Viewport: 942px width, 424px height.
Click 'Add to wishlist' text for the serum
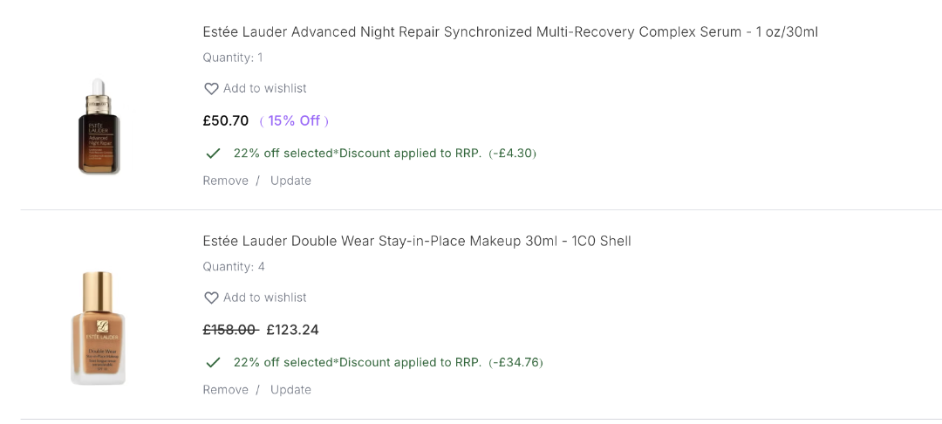[x=265, y=89]
